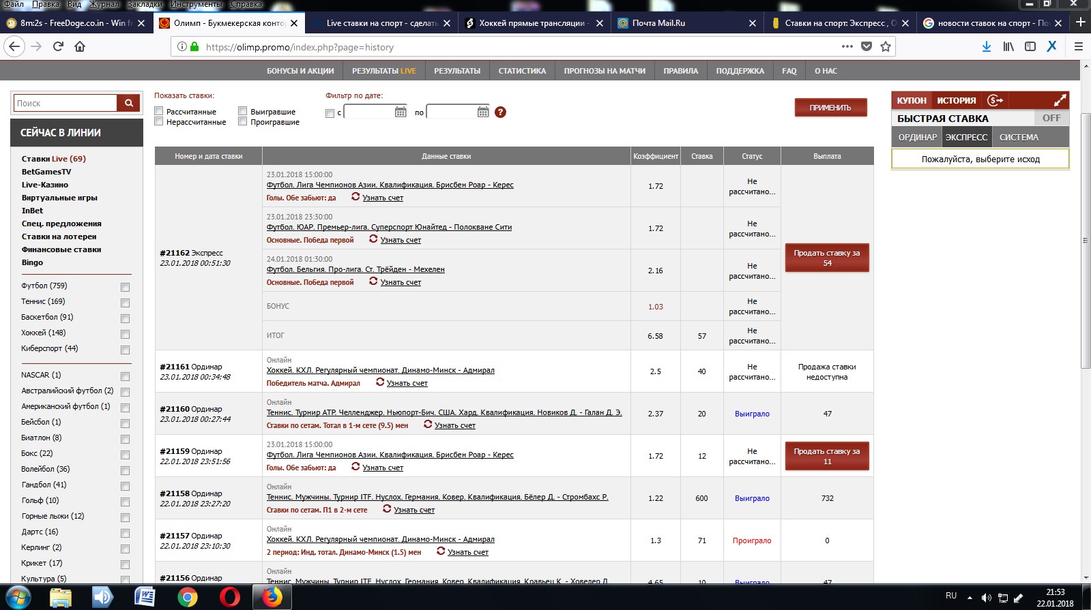Open the Статистика menu item
Screen dimensions: 1091x610
(x=522, y=71)
